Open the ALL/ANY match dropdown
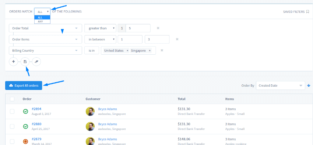The width and height of the screenshot is (313, 145). 42,12
